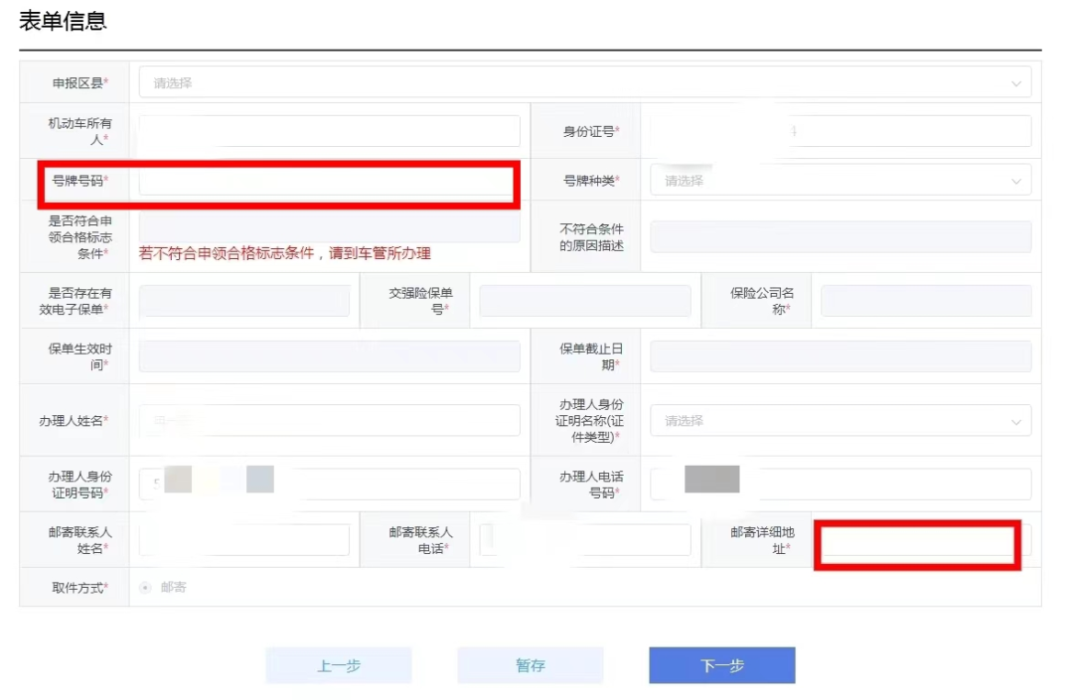This screenshot has width=1073, height=700.
Task: Click the 交强险保单号 field
Action: coord(584,301)
